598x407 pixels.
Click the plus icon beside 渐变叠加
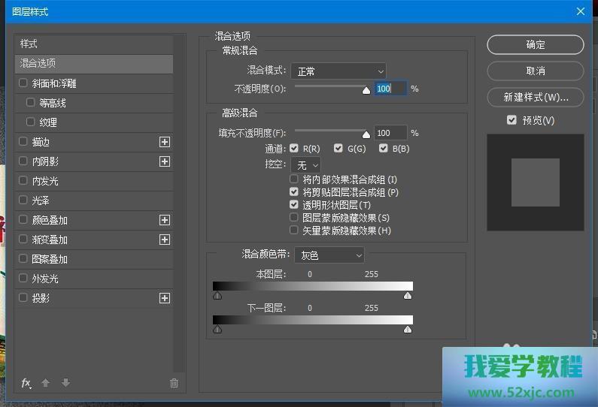165,240
